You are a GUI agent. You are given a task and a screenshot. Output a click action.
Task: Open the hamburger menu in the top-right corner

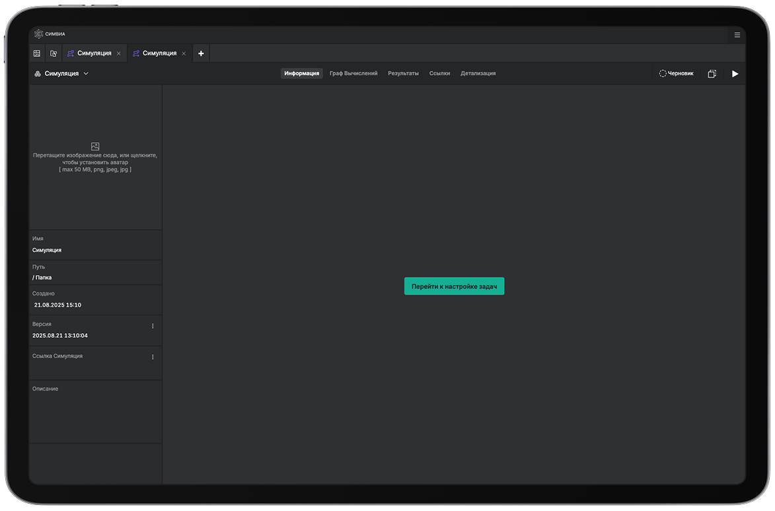click(x=737, y=34)
